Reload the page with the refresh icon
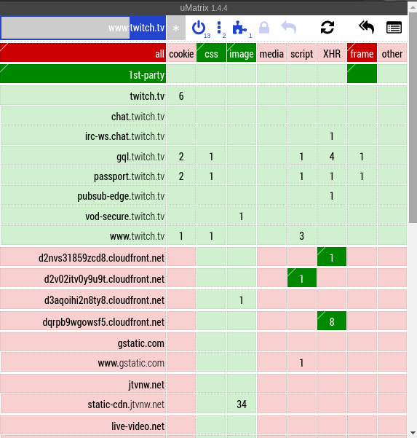The width and height of the screenshot is (417, 438). (x=327, y=28)
